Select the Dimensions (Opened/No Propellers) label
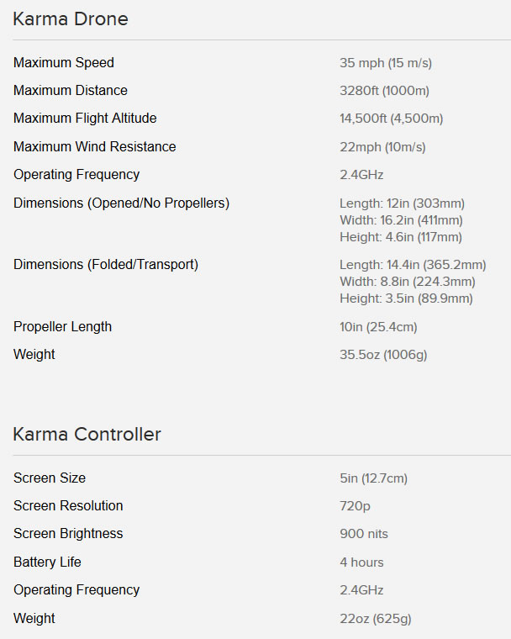The height and width of the screenshot is (639, 511). 121,203
